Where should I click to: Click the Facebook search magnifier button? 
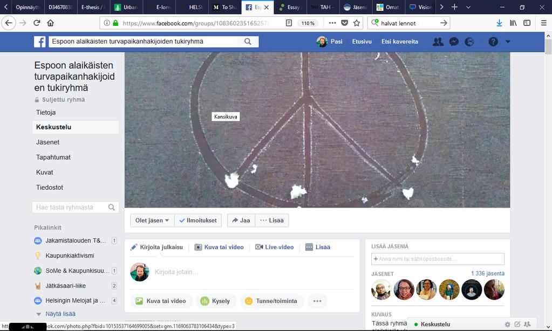click(248, 42)
